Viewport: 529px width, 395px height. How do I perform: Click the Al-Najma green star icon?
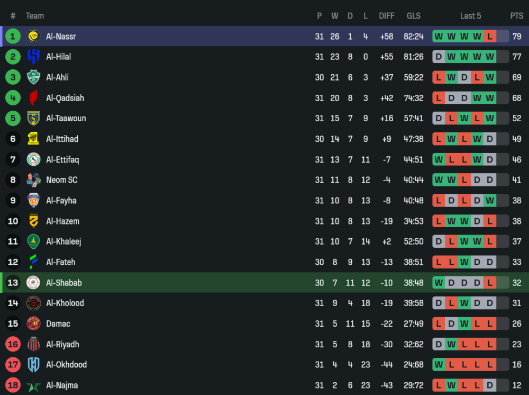point(33,385)
